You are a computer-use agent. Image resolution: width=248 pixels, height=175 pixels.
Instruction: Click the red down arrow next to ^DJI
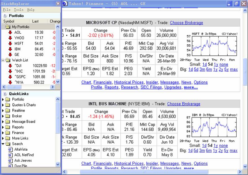10,66
